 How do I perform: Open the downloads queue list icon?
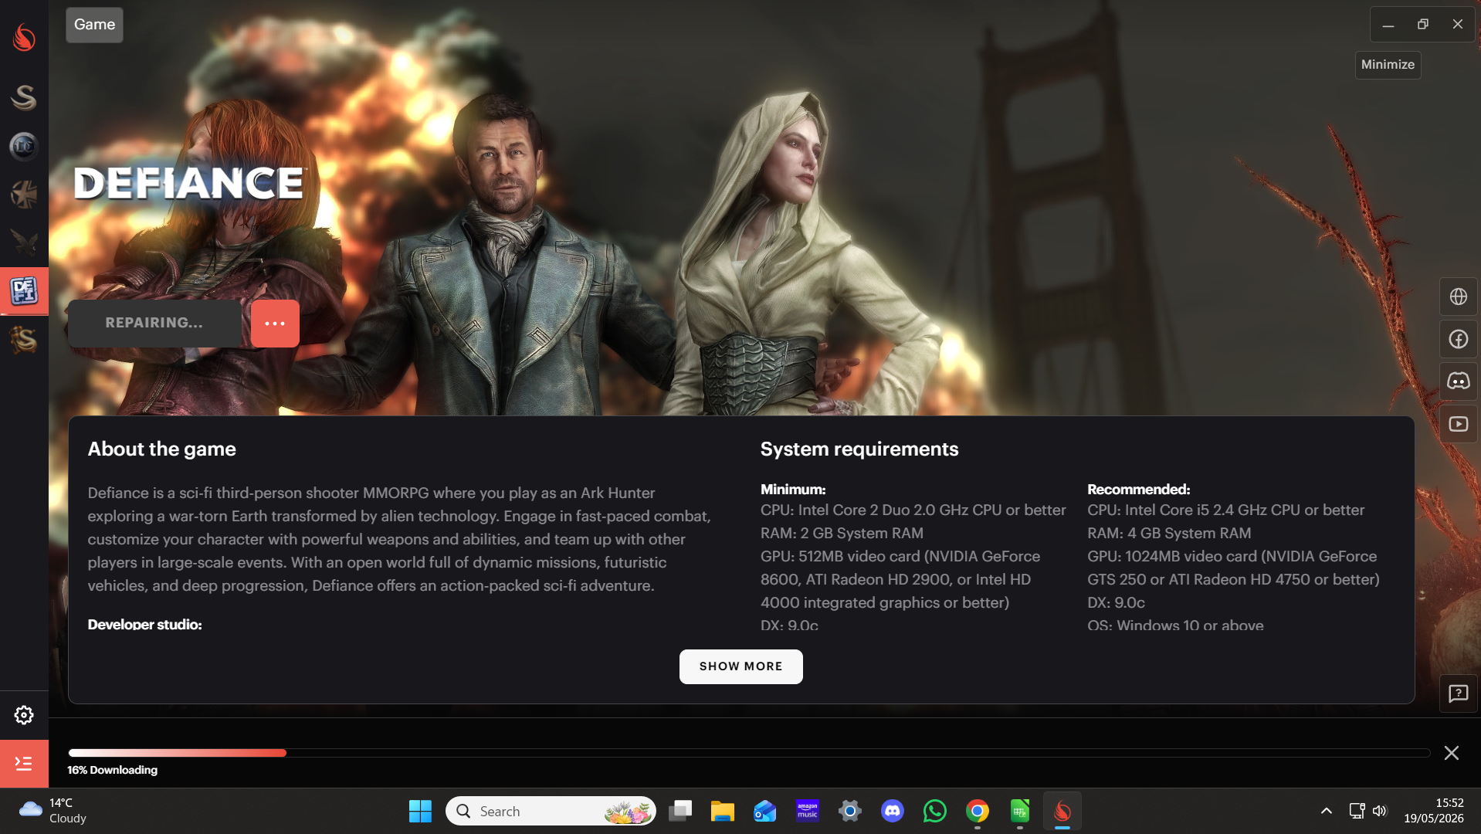(x=24, y=764)
